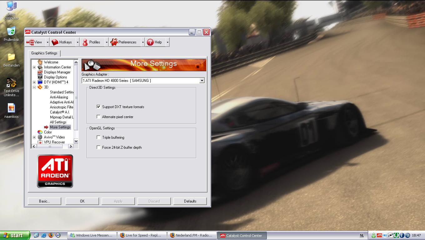Select Mipmap Detail Level in the tree
425x240 pixels.
[62, 117]
